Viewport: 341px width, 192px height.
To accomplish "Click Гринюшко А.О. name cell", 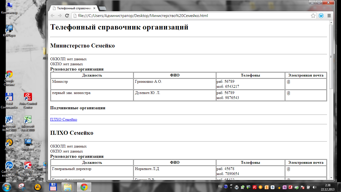I will [175, 84].
